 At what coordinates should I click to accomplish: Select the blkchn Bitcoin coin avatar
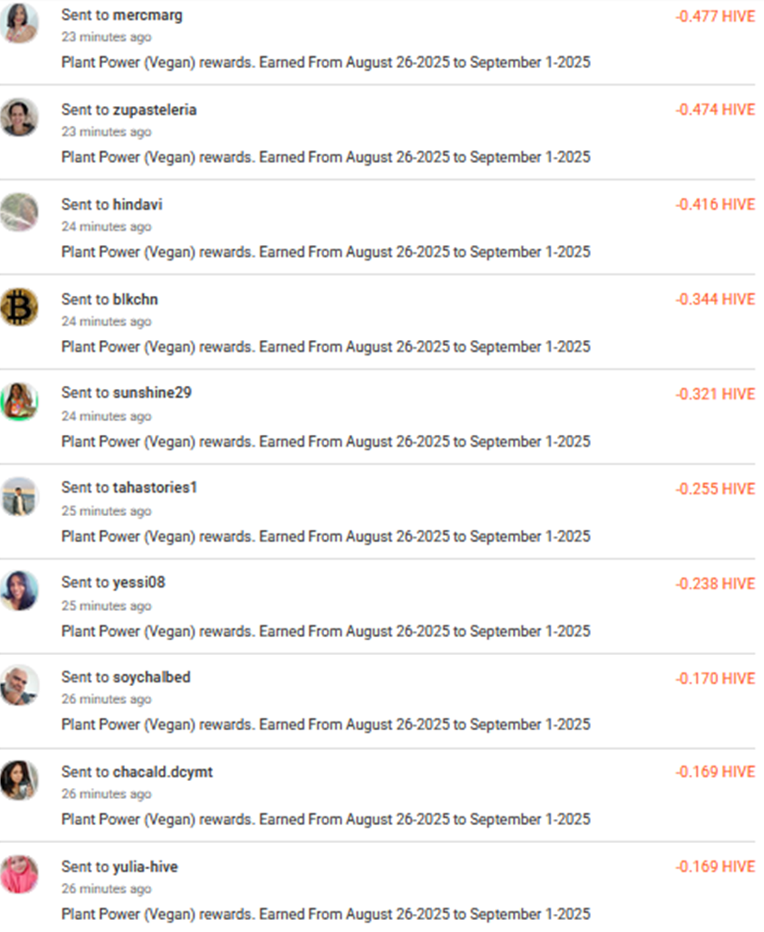19,307
